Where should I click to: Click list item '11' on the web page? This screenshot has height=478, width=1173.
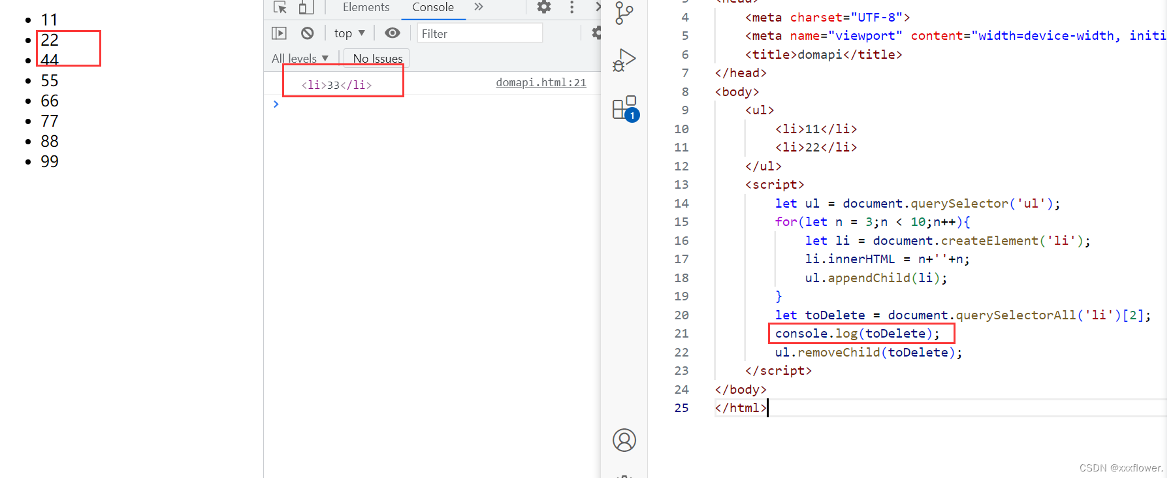pyautogui.click(x=50, y=20)
